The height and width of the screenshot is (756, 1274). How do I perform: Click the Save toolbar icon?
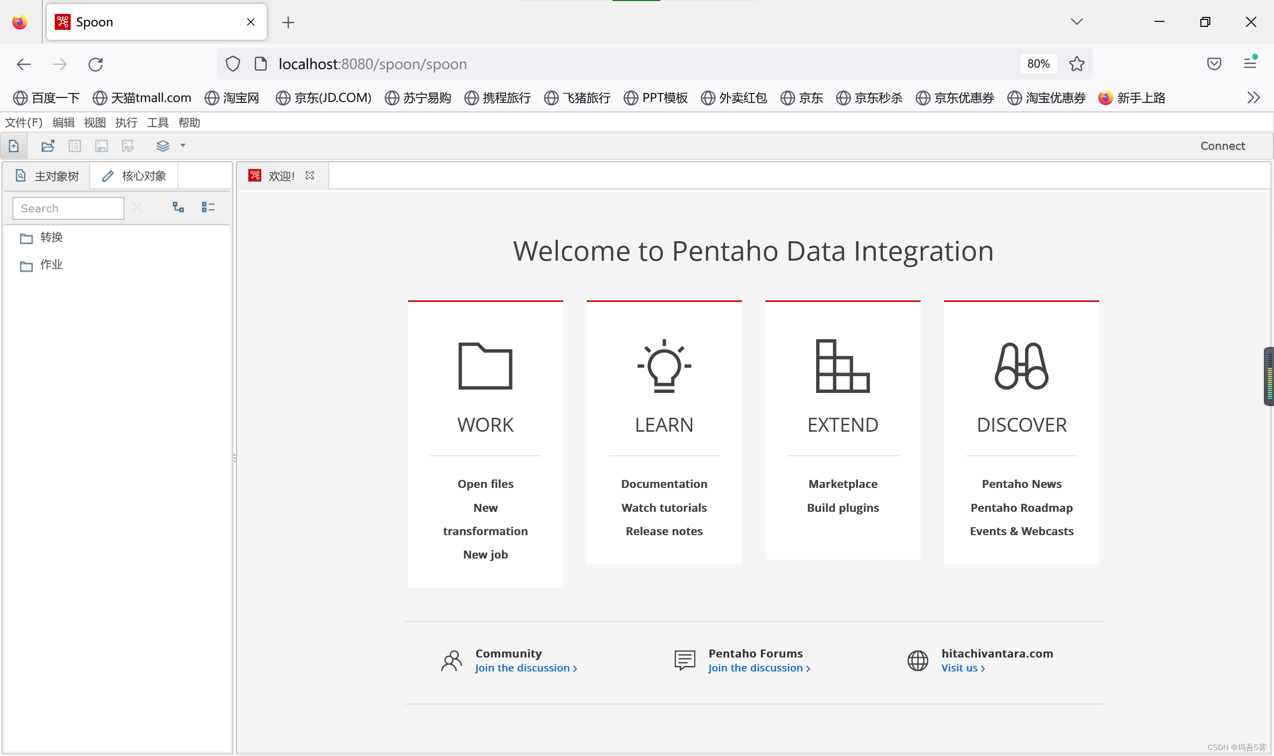(102, 146)
